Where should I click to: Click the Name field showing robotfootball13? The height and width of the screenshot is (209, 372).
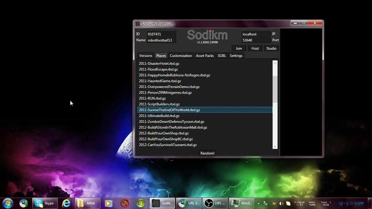(x=161, y=40)
